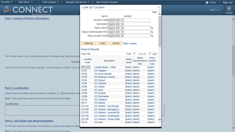235x132 pixels.
Task: Select location code CC07
Action: pyautogui.click(x=84, y=90)
